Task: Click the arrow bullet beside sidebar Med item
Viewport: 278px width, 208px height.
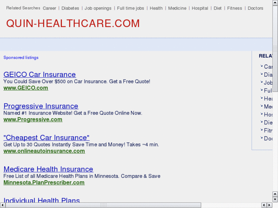Action: (x=261, y=106)
